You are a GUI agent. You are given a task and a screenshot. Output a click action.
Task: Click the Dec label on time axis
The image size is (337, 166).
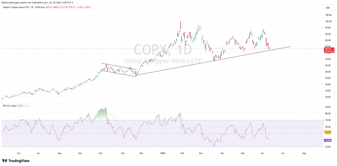(x=141, y=153)
